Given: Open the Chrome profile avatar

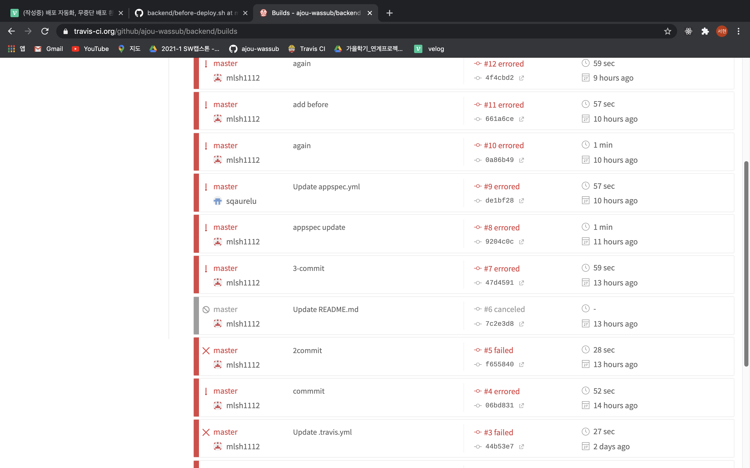Looking at the screenshot, I should 722,31.
